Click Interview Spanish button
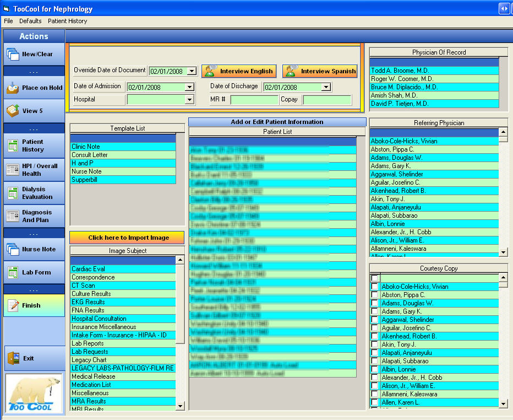513x420 pixels. click(320, 71)
